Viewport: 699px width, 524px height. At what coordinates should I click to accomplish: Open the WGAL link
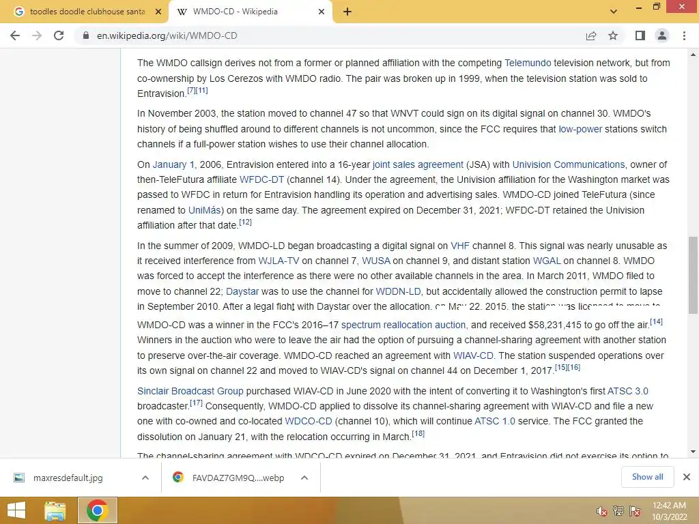(x=547, y=261)
